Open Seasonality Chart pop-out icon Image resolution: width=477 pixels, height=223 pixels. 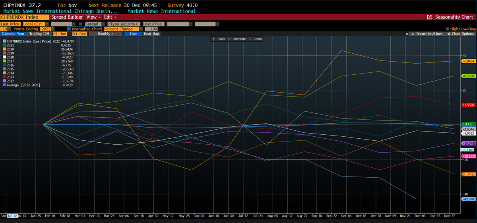pyautogui.click(x=429, y=17)
